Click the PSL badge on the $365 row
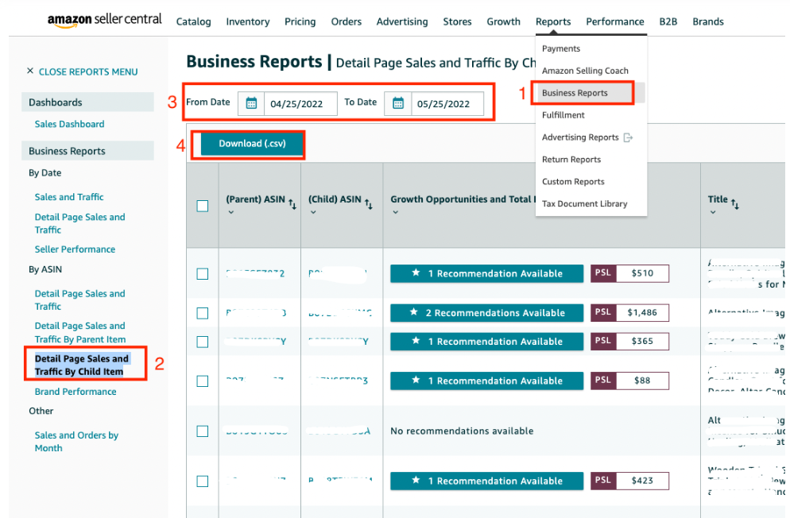Viewport: 790px width, 518px height. pos(603,342)
